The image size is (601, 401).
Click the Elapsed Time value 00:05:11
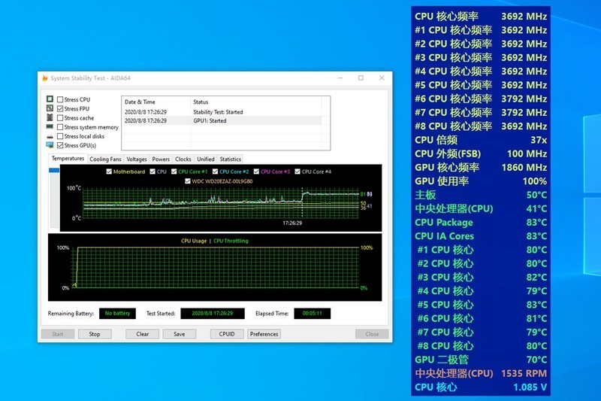coord(312,313)
